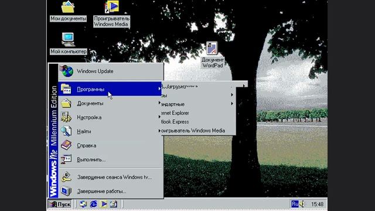This screenshot has width=375, height=211.
Task: Expand the Автозагрузка submenu arrow
Action: pyautogui.click(x=244, y=86)
